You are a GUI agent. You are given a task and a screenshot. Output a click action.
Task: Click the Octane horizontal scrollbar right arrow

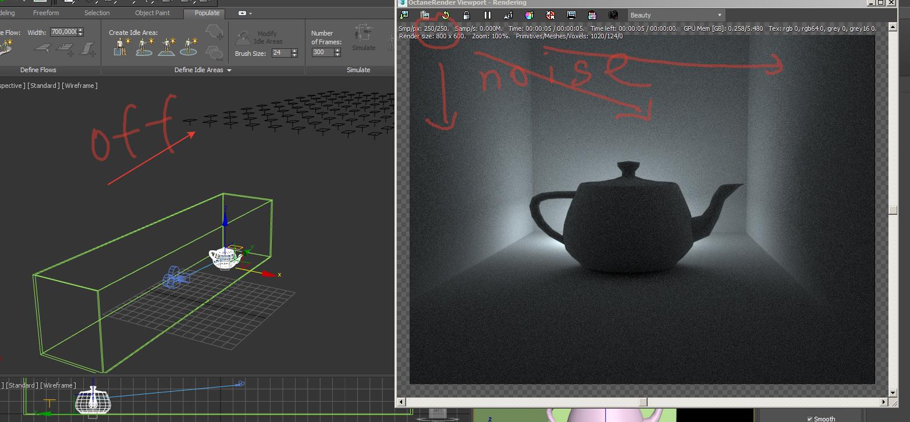pos(885,402)
